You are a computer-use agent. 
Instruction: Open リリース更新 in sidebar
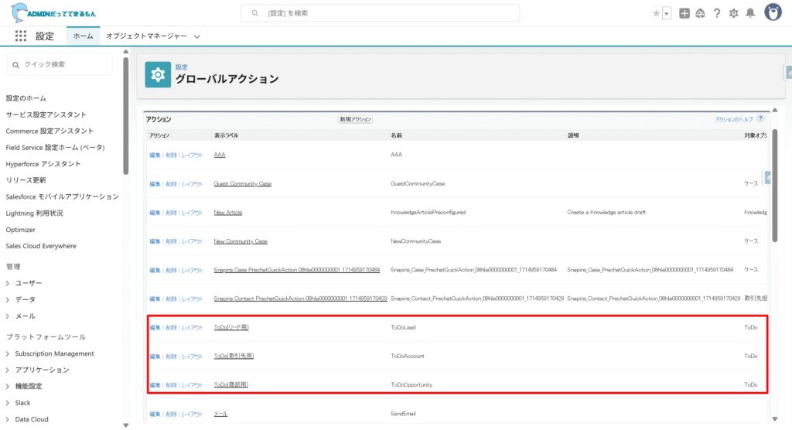coord(26,180)
